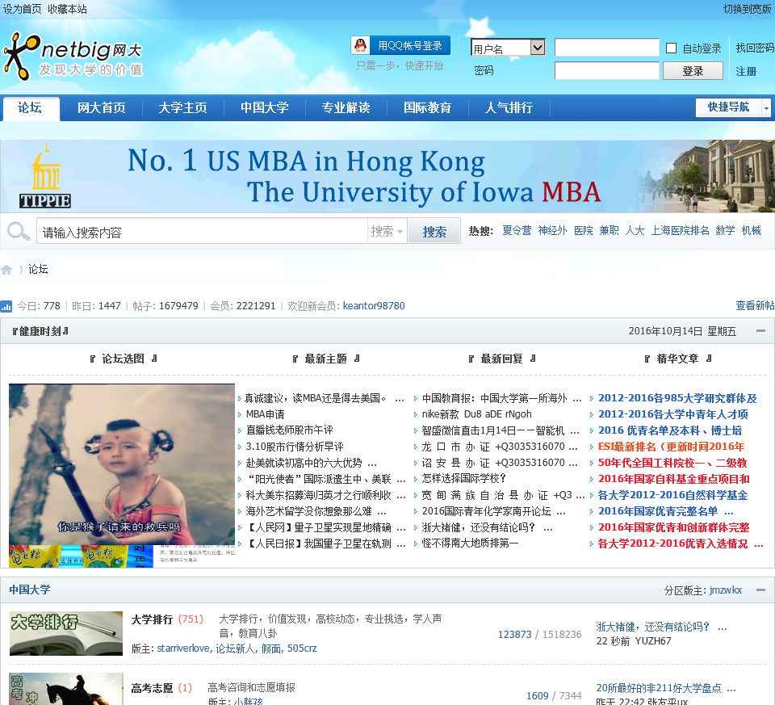
Task: Click hot search term 数学
Action: coord(725,230)
